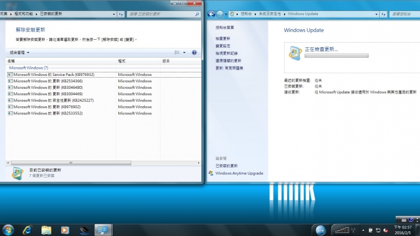Click 已安裝的更新 link in Windows Update sidebar

tap(226, 166)
